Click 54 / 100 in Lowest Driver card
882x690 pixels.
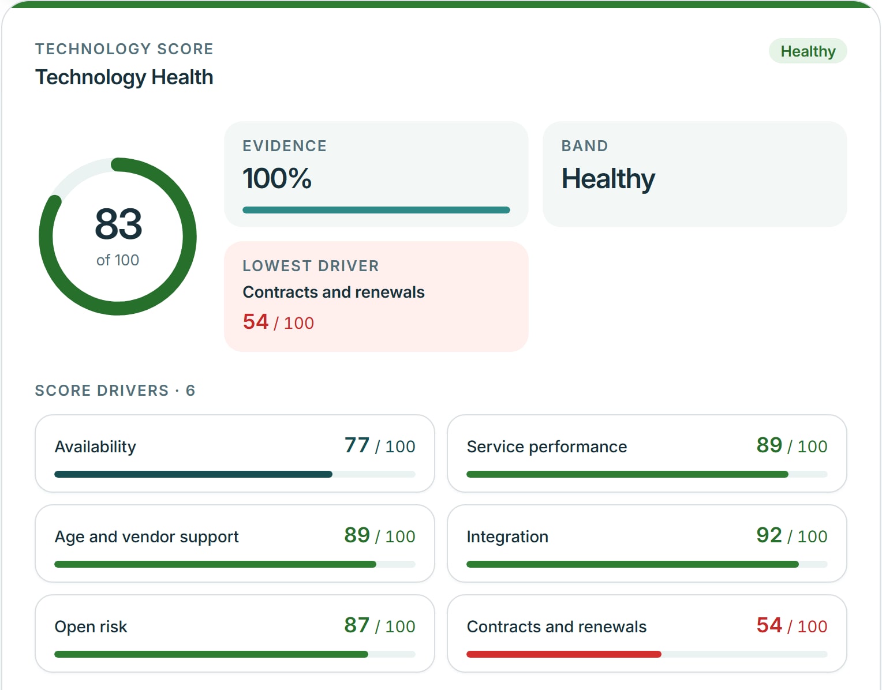click(x=278, y=322)
